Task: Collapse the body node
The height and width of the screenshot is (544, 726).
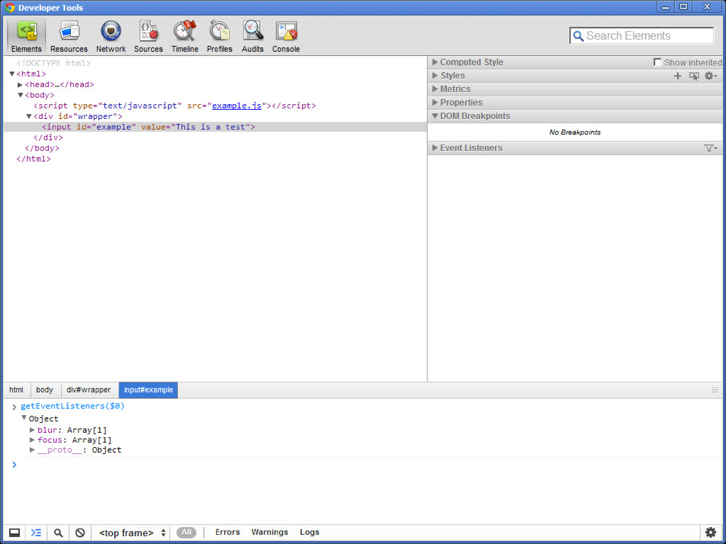Action: [21, 95]
